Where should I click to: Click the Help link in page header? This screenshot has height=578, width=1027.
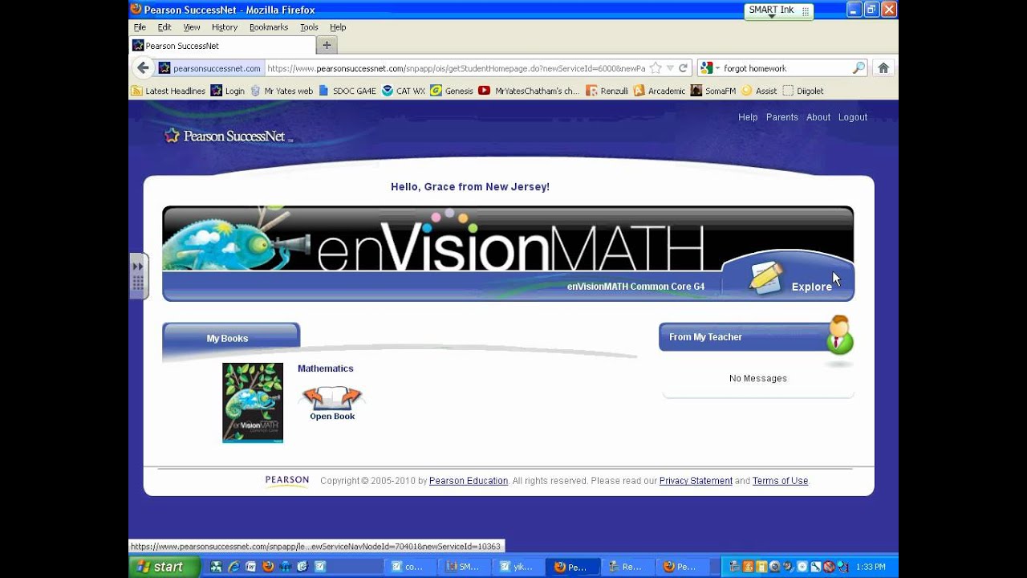pos(748,117)
